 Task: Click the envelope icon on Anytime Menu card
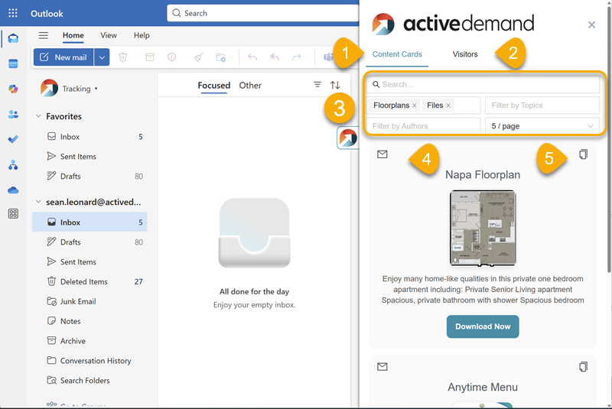pyautogui.click(x=382, y=366)
